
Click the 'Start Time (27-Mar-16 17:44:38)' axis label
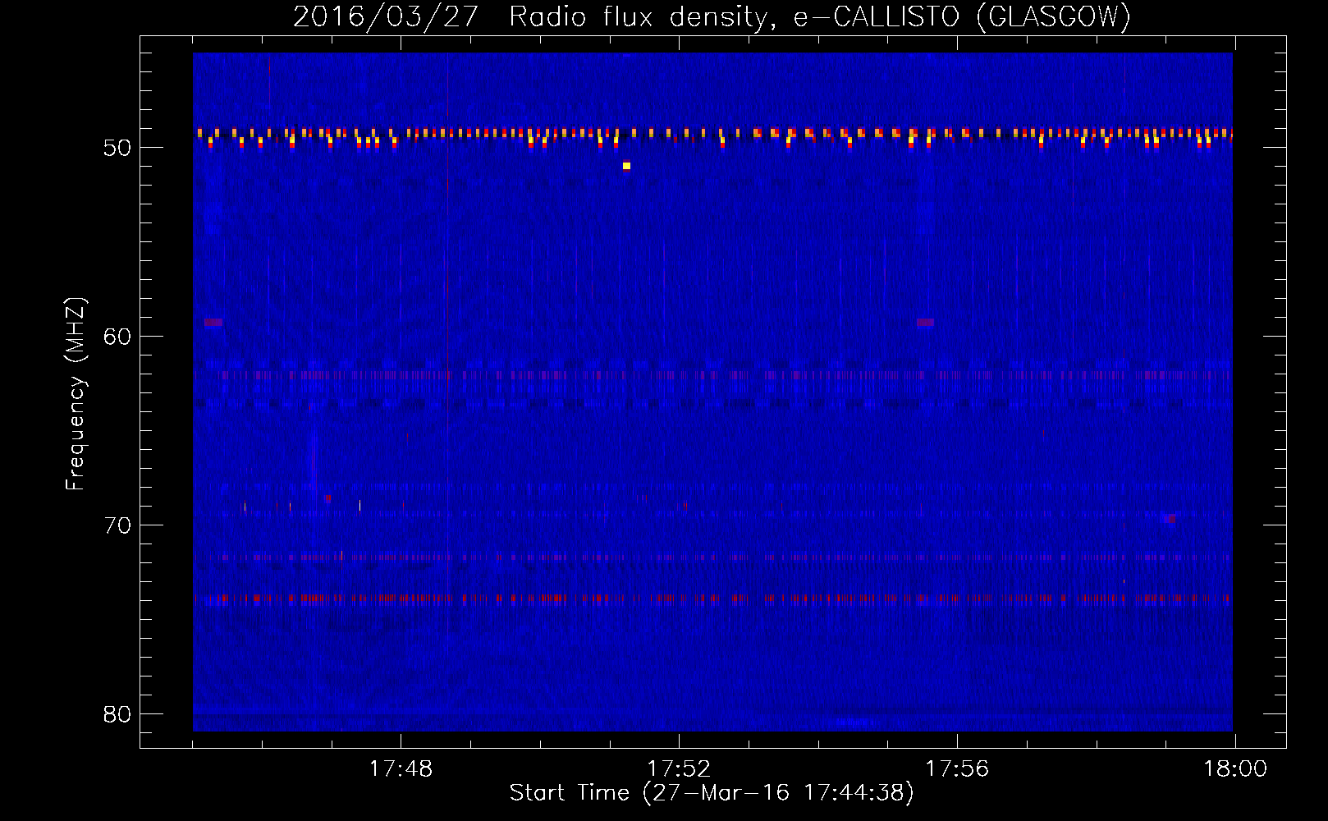[712, 793]
